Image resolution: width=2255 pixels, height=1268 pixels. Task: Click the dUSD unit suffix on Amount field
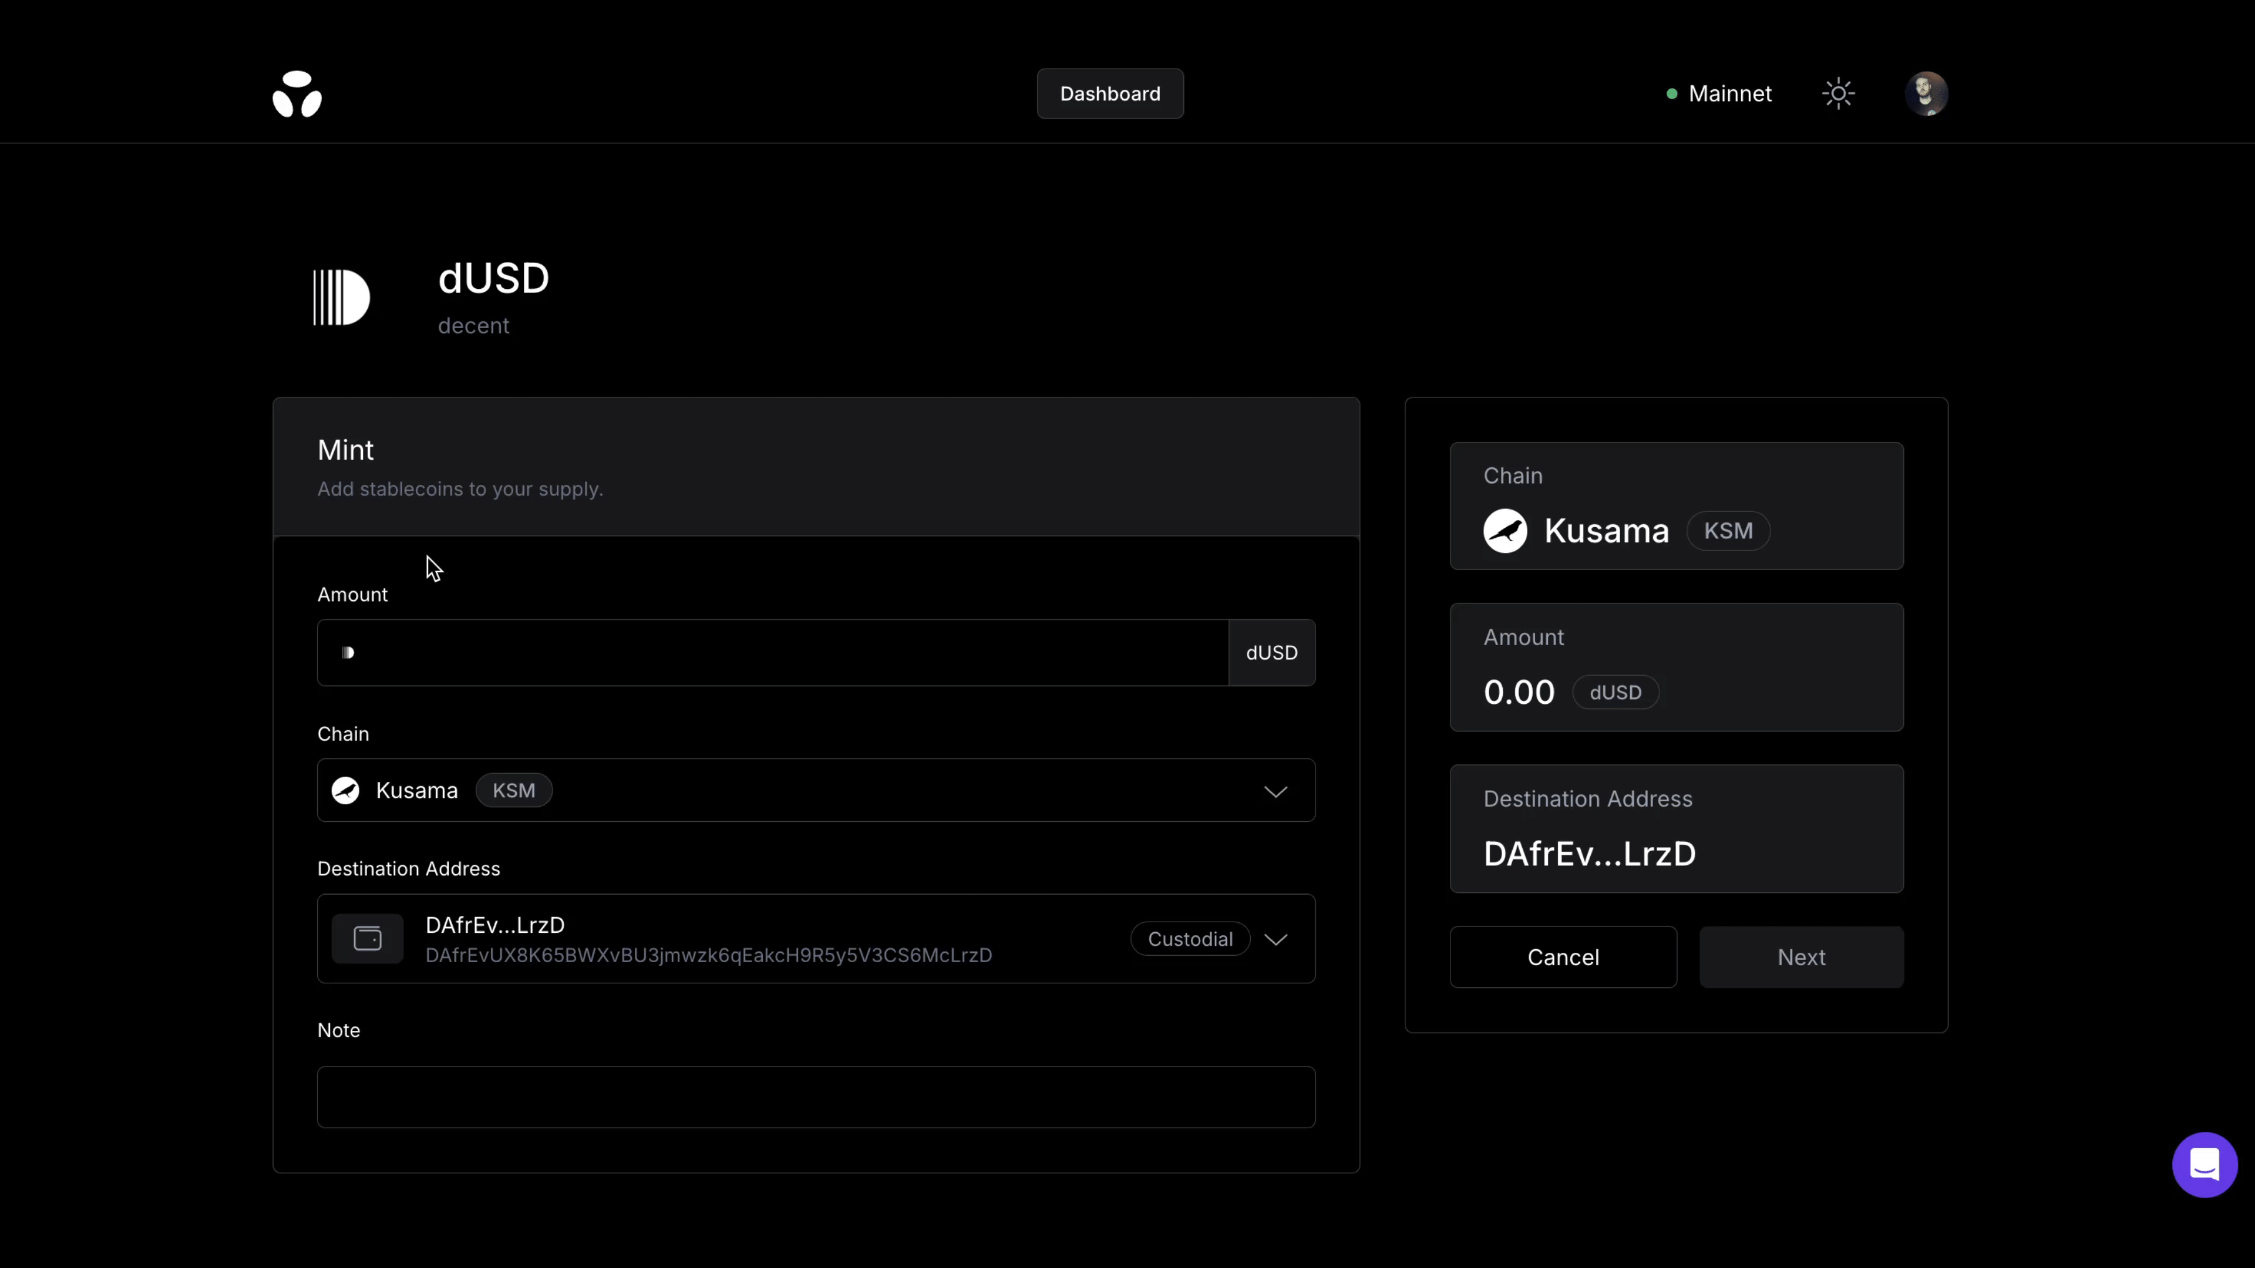[1271, 653]
